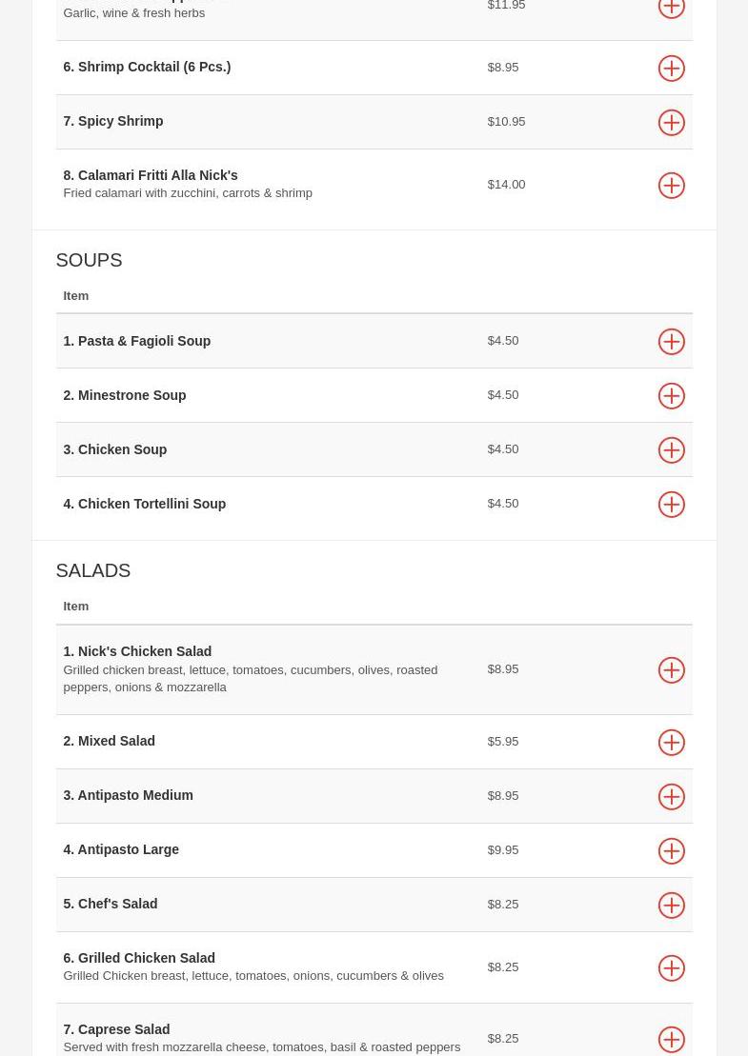This screenshot has width=748, height=1056.
Task: Add Minestrone Soup using plus icon
Action: click(671, 396)
